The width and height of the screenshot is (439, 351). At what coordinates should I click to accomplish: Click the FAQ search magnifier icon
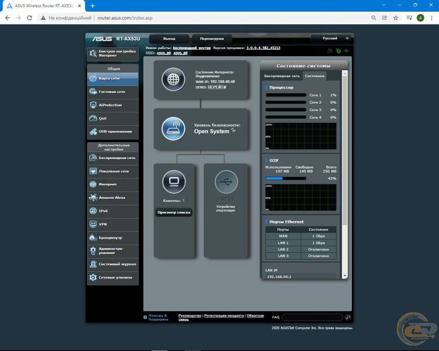[x=348, y=317]
